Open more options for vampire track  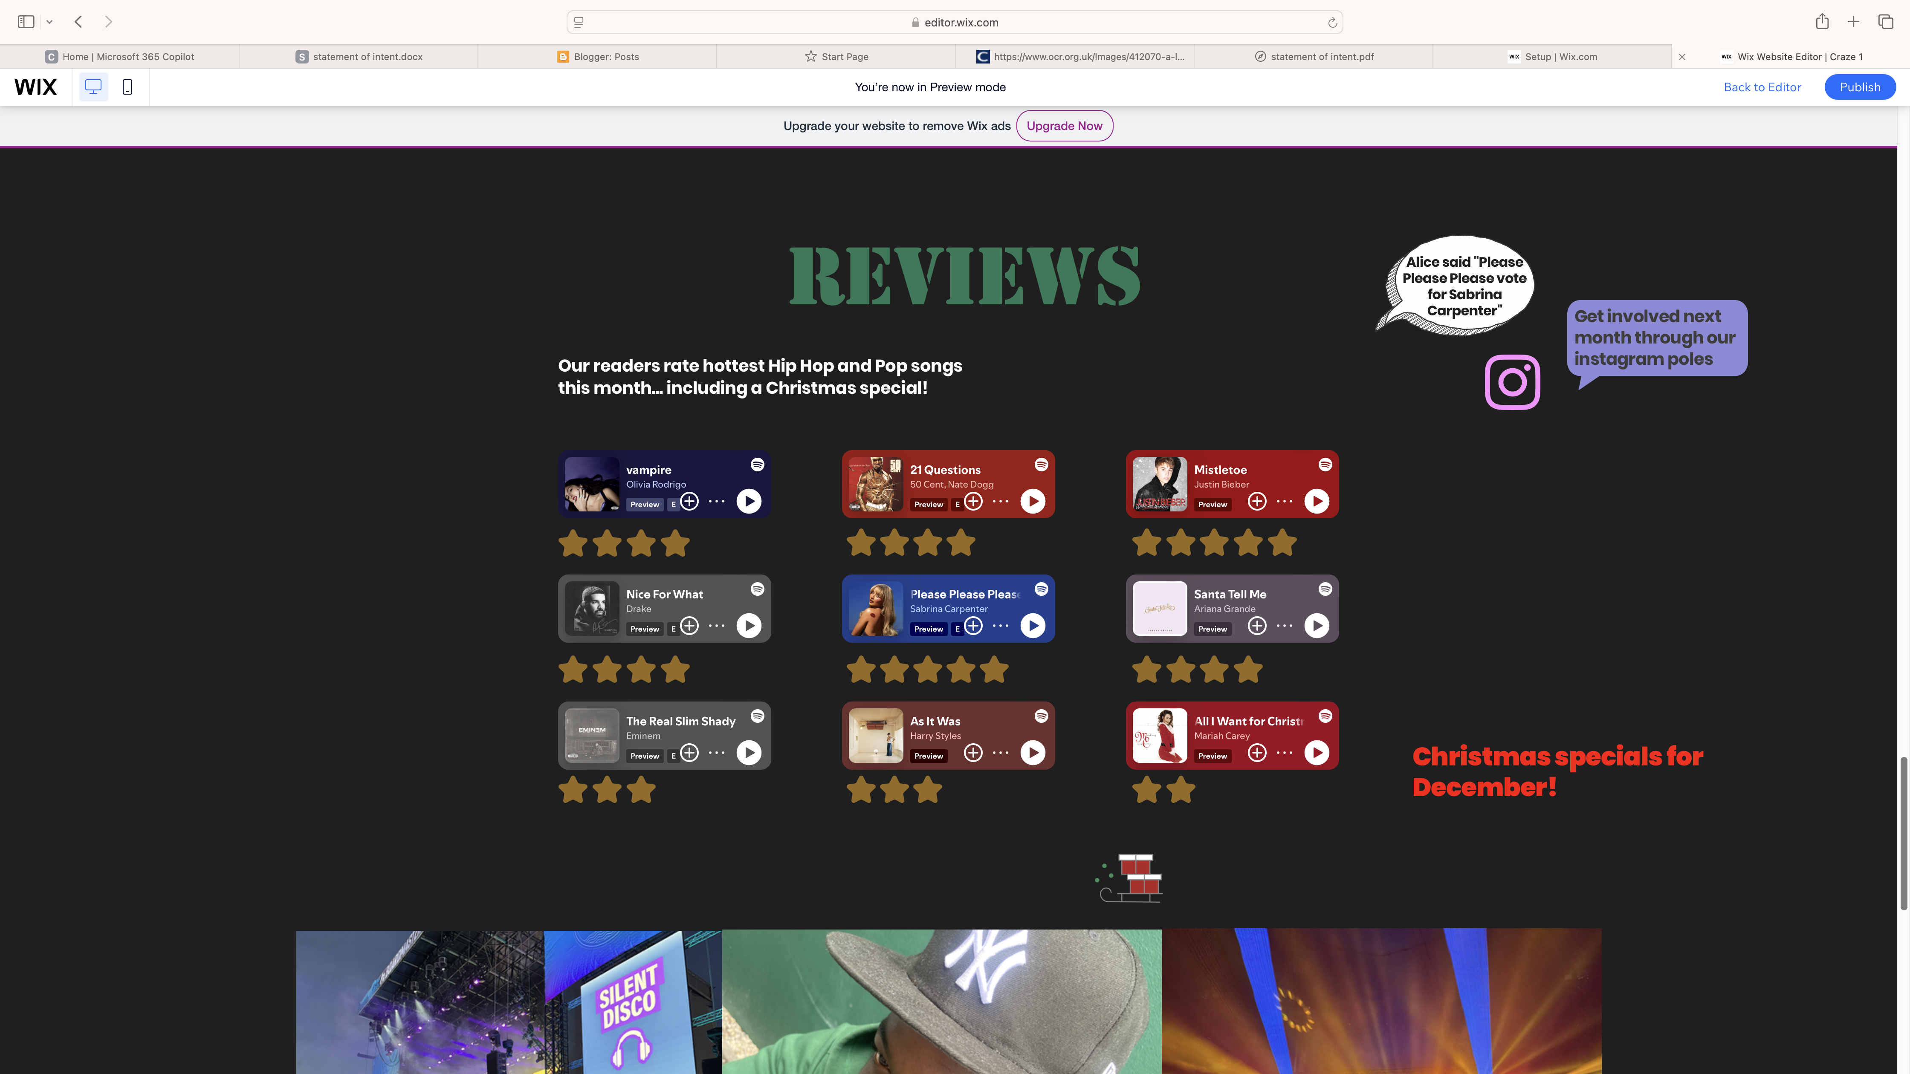coord(717,501)
